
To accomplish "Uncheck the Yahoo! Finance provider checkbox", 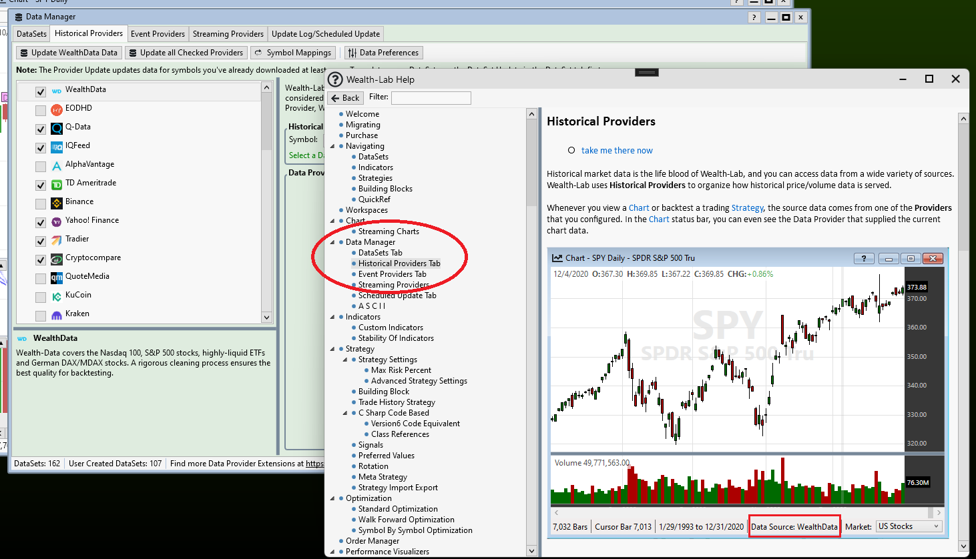I will (x=41, y=222).
